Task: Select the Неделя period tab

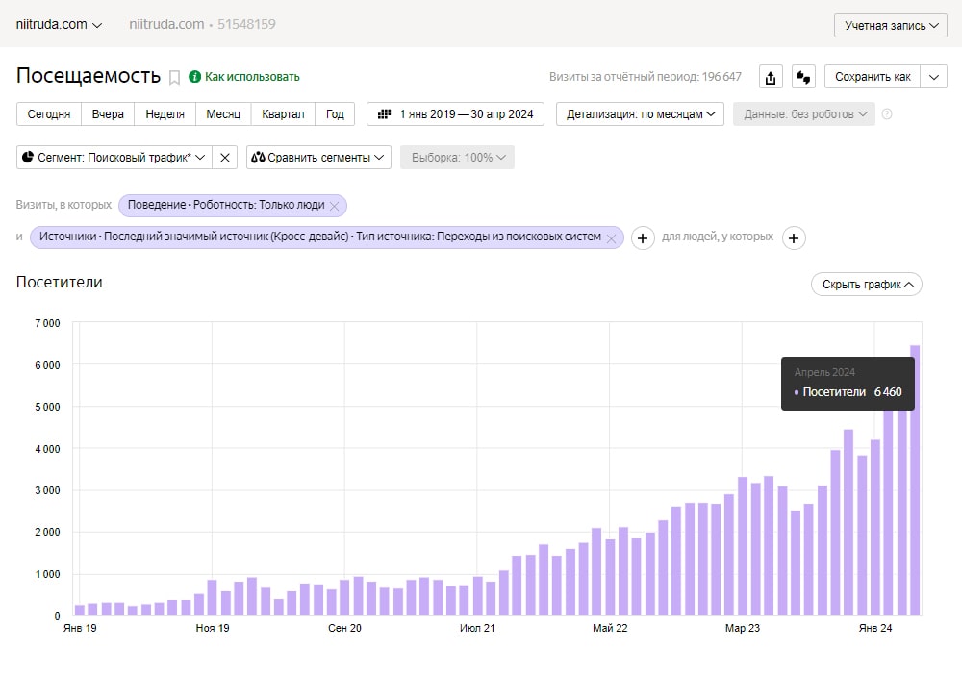Action: (165, 114)
